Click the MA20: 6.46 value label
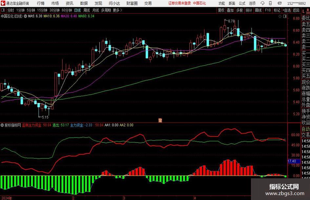This screenshot has width=310, height=200. [x=69, y=16]
